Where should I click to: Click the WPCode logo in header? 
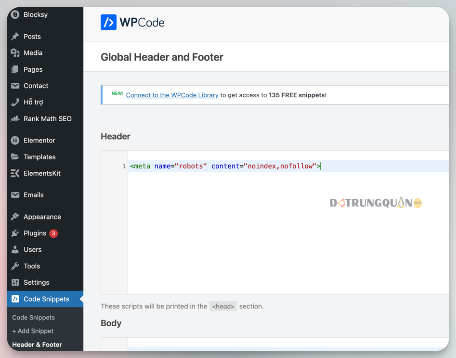(132, 22)
